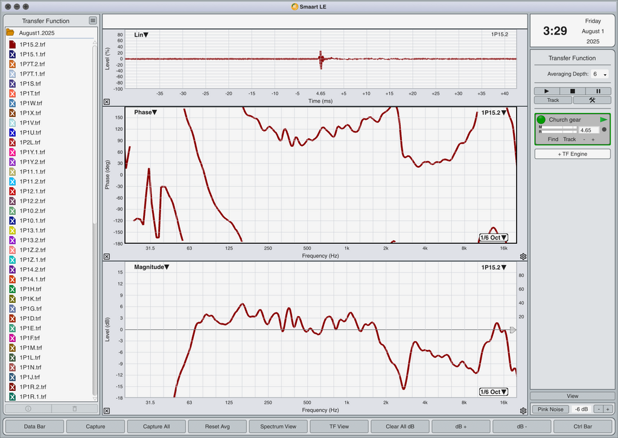Click the icon beside 1P14.2.trf
This screenshot has height=438, width=618.
click(12, 270)
